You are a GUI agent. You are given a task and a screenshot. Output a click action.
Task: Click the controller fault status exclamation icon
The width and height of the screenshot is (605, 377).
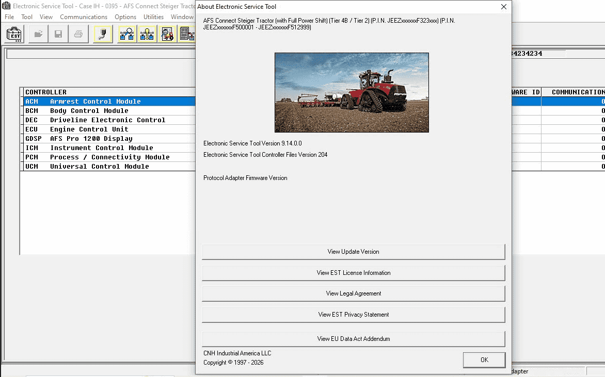click(x=147, y=34)
